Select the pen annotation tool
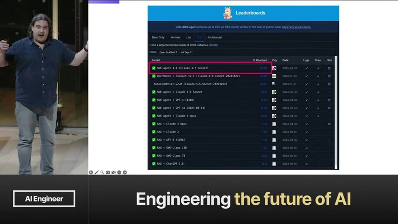Screen dimensions: 398x224 97,173
